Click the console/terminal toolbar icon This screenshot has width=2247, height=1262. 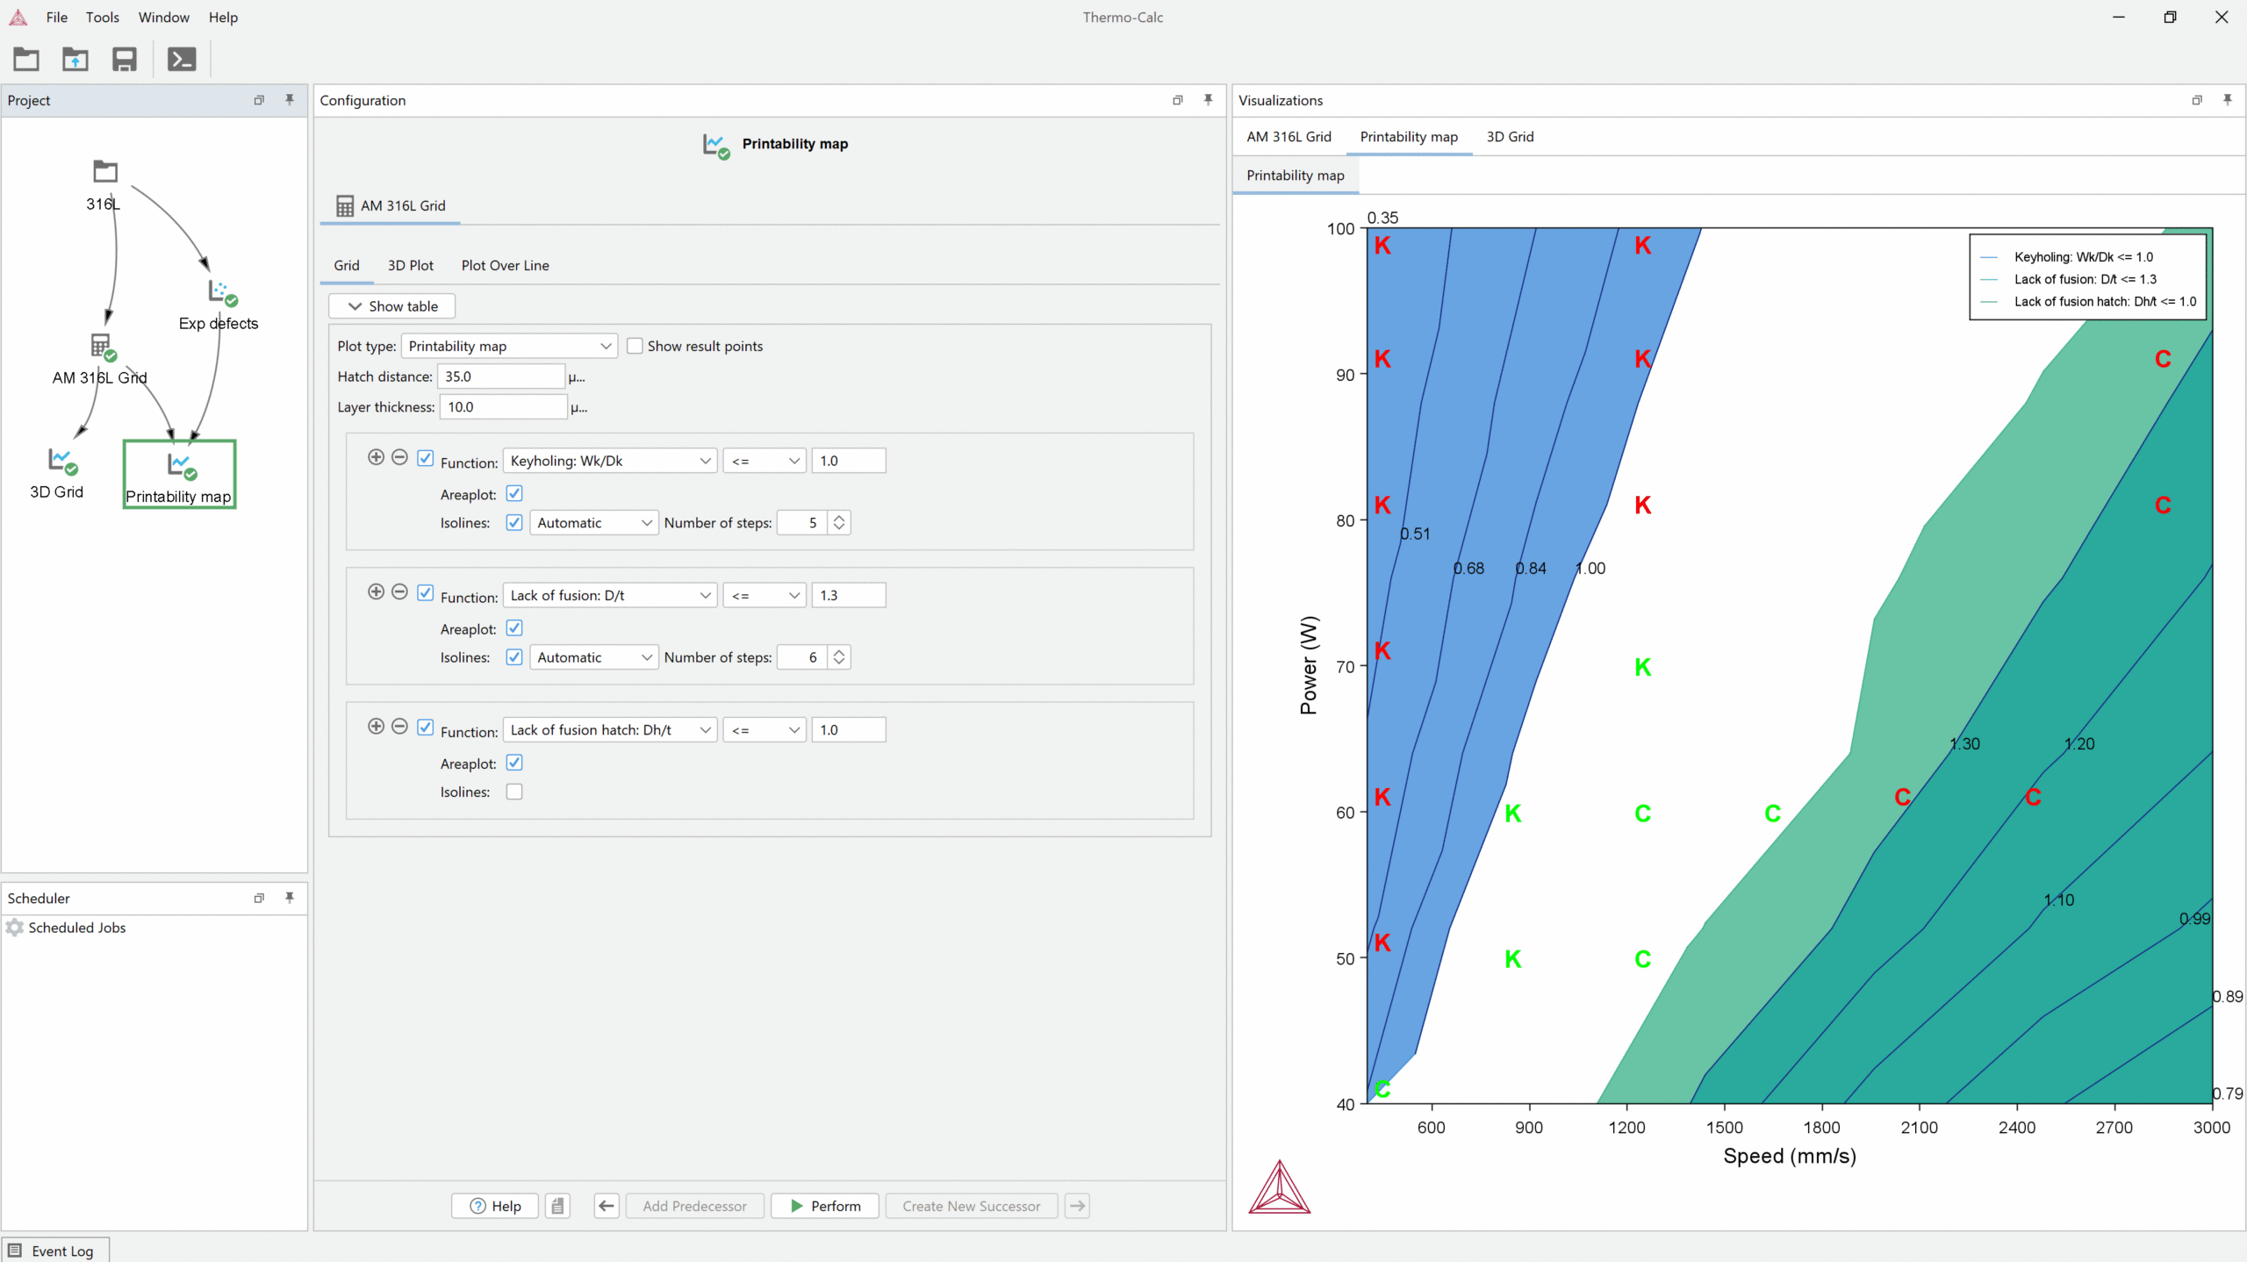tap(182, 60)
